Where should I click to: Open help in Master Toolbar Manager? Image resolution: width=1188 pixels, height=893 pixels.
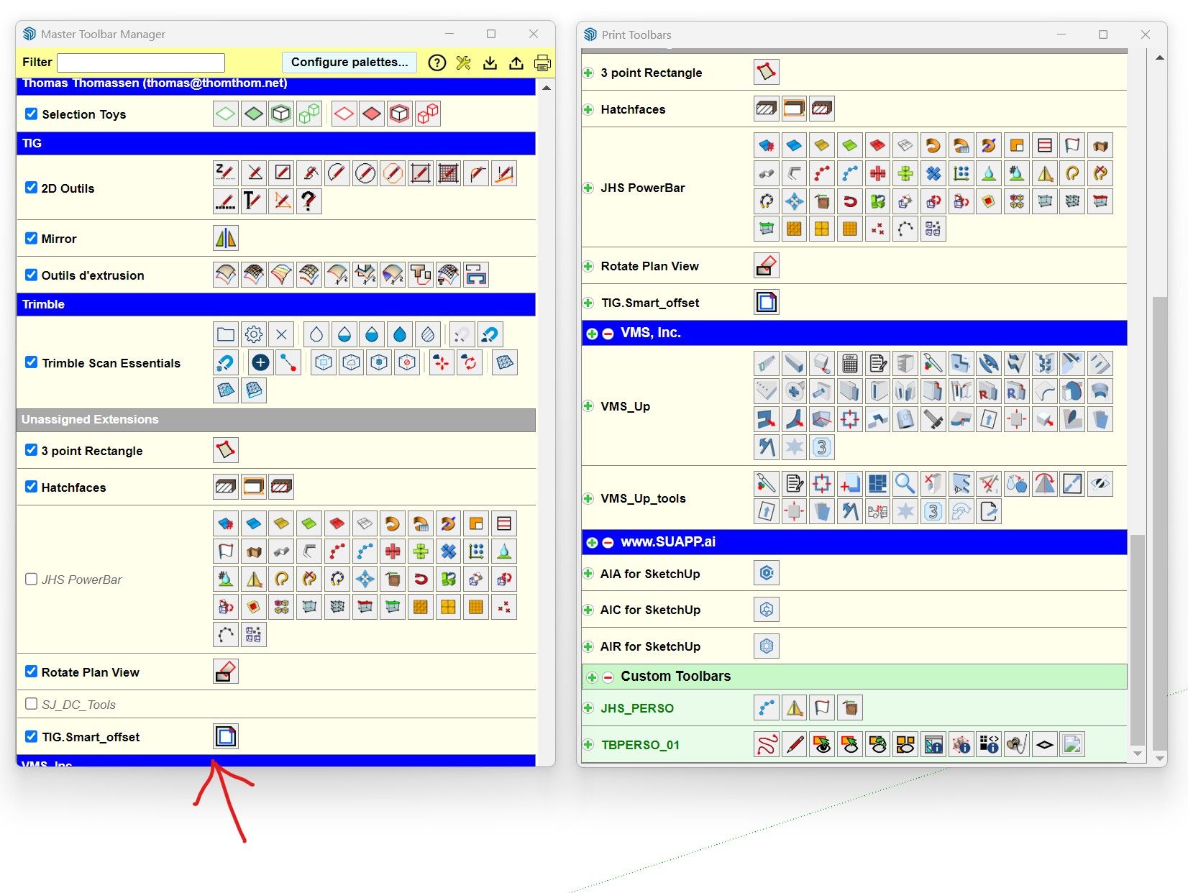tap(437, 63)
